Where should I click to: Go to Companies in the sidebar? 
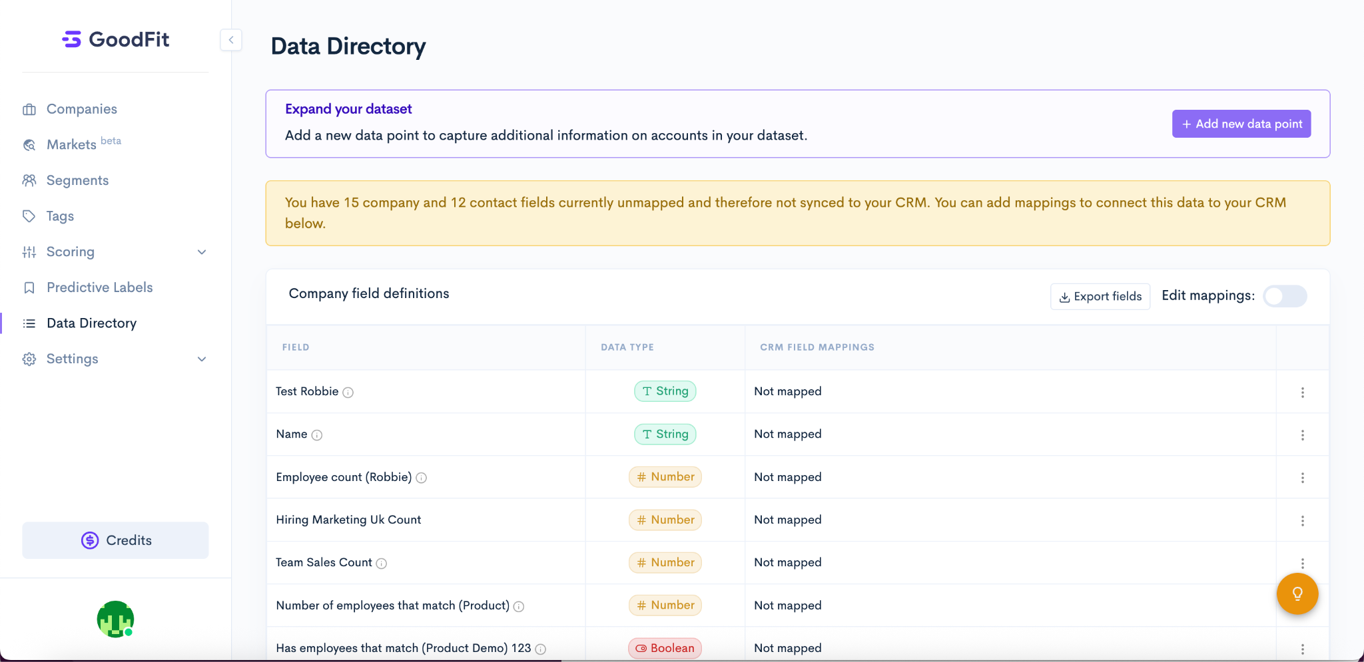point(81,109)
